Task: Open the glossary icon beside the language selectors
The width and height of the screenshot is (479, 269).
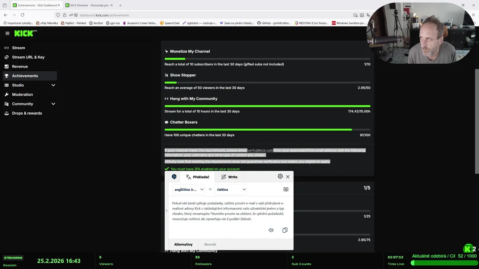Action: (286, 189)
